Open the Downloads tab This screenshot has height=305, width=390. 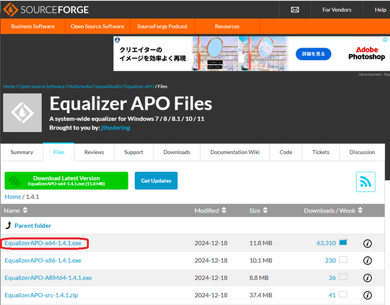177,152
